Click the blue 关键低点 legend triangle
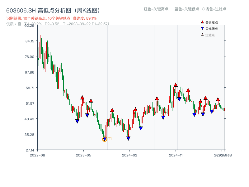249x187 pixels. pyautogui.click(x=202, y=28)
